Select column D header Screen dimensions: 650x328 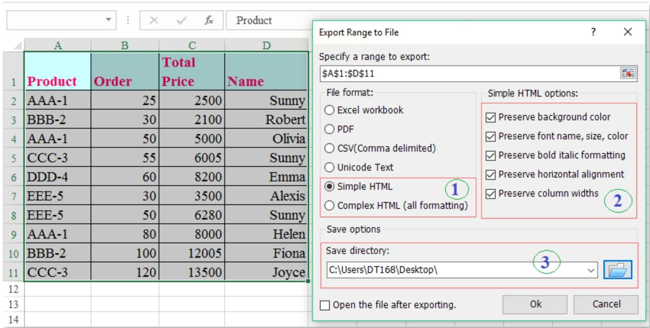(x=266, y=46)
